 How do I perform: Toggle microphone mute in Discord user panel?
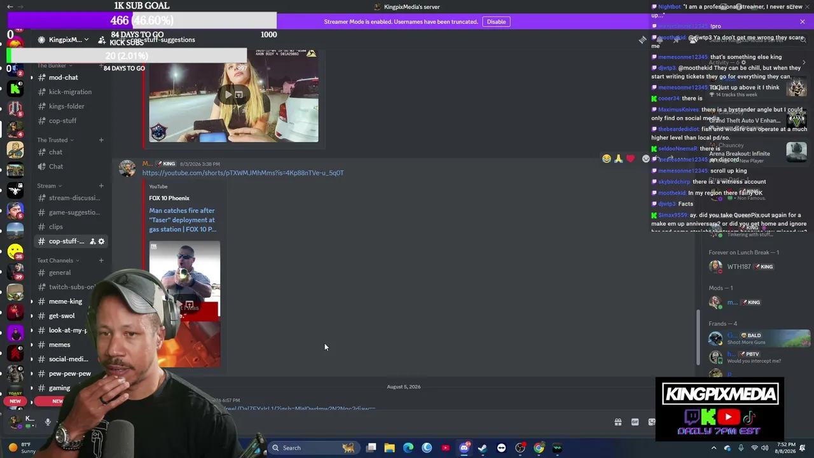pos(48,422)
